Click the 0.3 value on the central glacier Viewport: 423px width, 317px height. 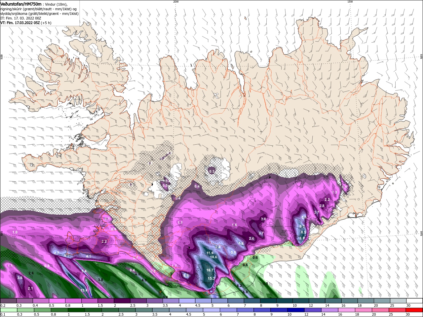click(212, 171)
